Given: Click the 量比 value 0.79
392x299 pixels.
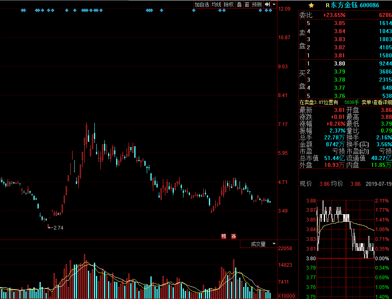Looking at the screenshot, I should point(386,131).
